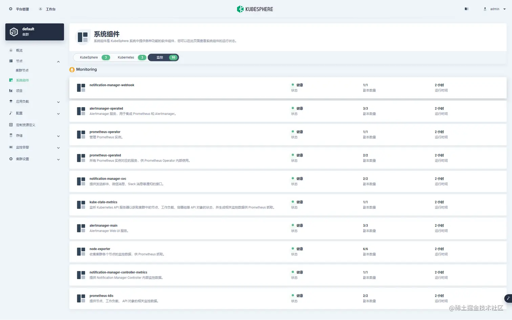Click the 健康 status of prometheus-k8s

pyautogui.click(x=300, y=296)
